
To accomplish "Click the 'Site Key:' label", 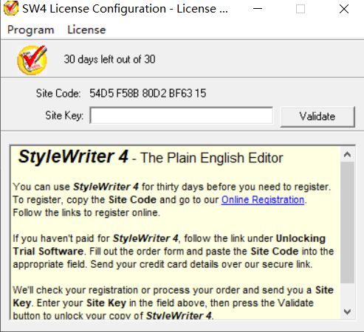I will click(x=64, y=115).
